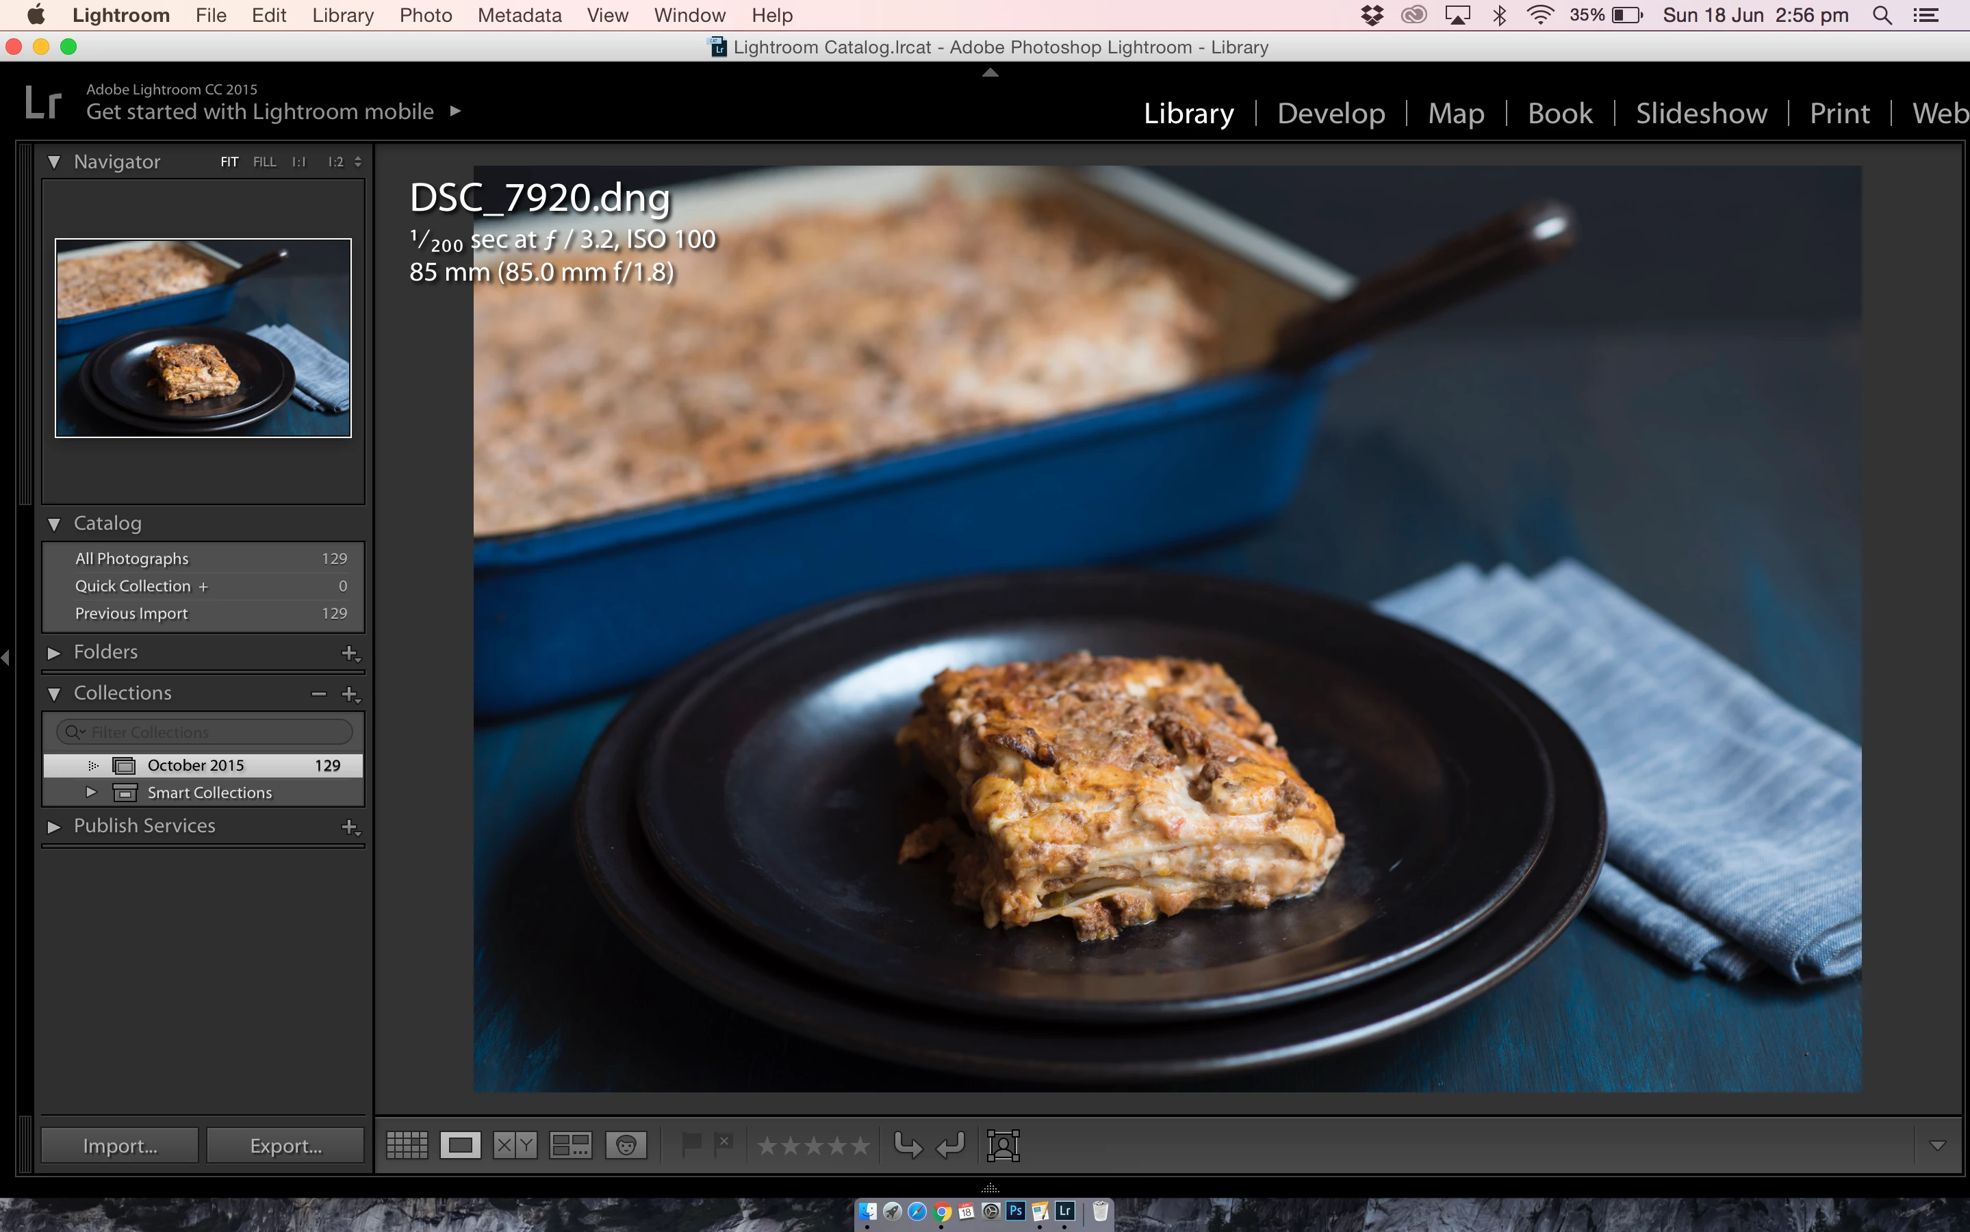
Task: Rotate the photo clockwise
Action: (951, 1145)
